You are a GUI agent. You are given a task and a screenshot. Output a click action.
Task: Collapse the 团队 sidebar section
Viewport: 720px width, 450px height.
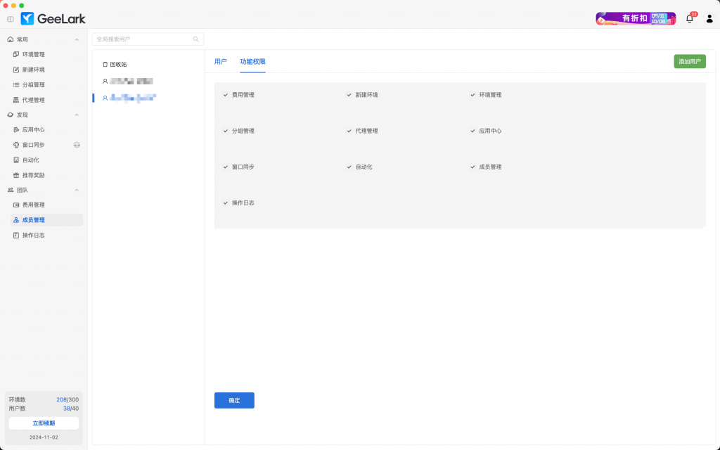point(77,190)
